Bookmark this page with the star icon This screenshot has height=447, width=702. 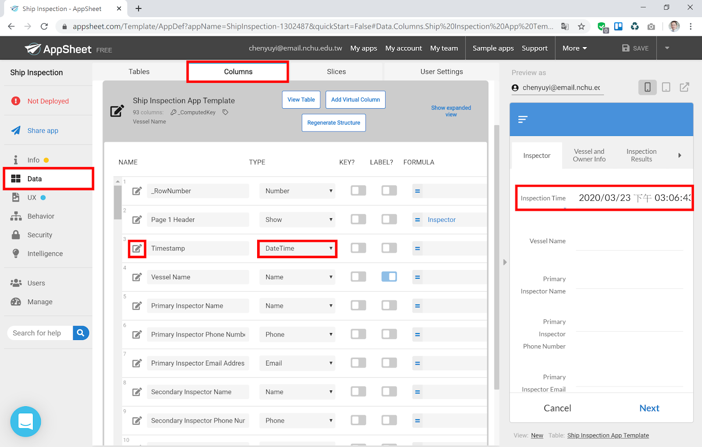pyautogui.click(x=581, y=26)
